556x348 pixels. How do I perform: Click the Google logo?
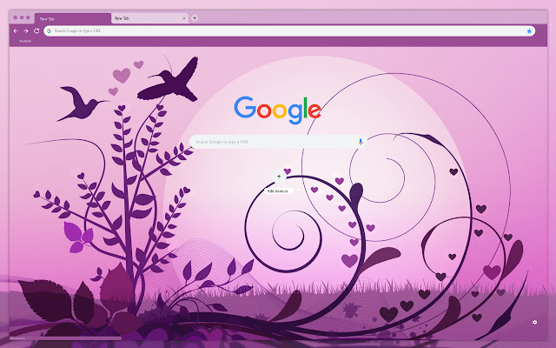[x=277, y=110]
